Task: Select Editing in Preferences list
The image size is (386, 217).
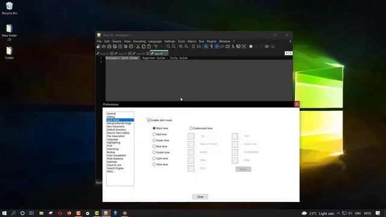Action: click(111, 117)
